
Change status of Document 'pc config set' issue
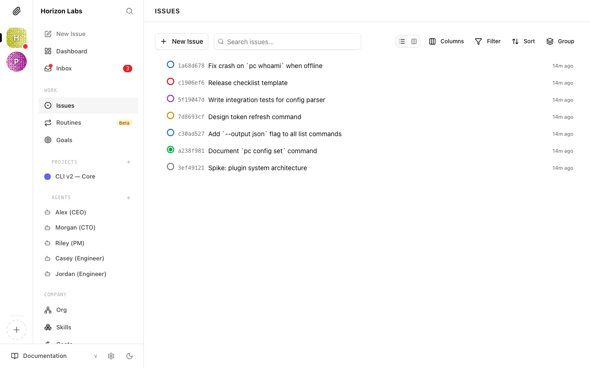click(x=171, y=150)
